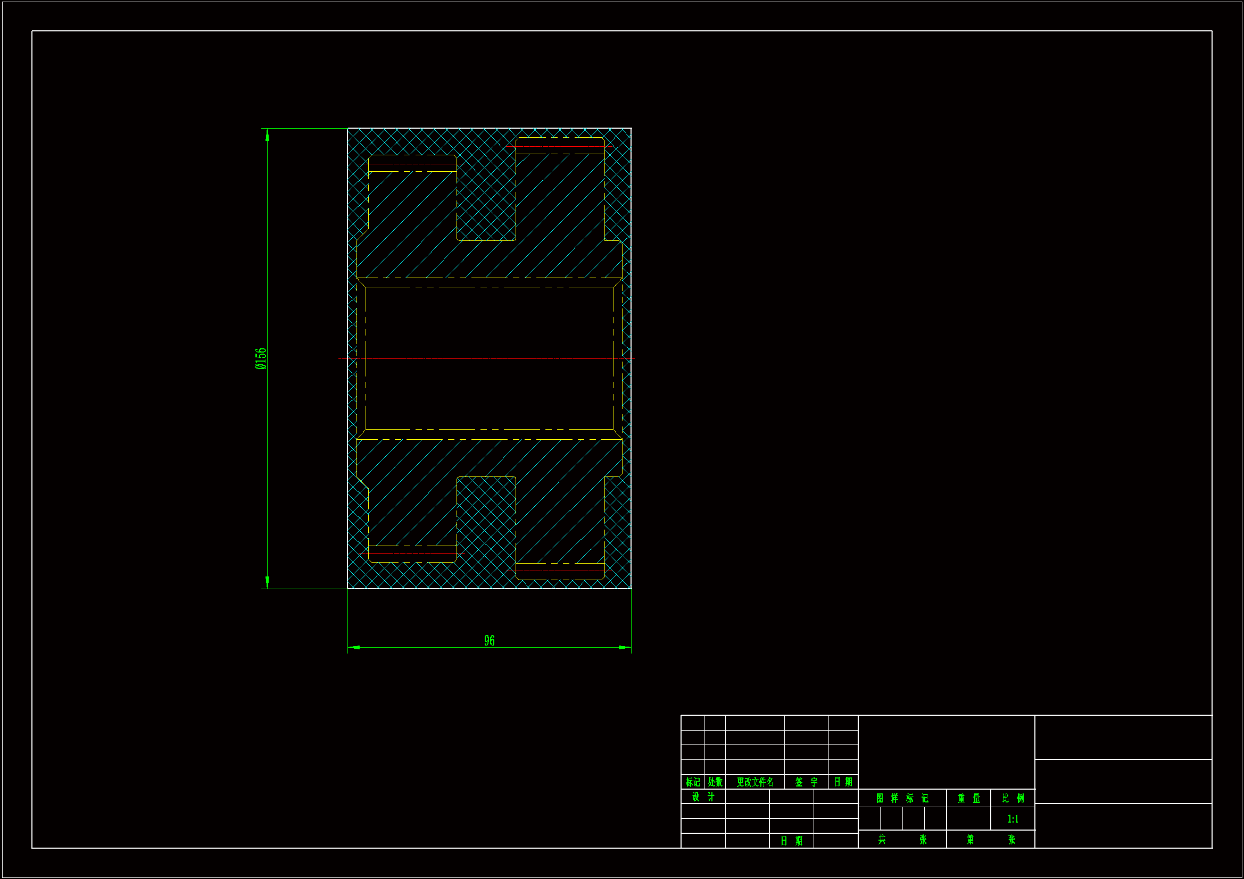The width and height of the screenshot is (1244, 879).
Task: Click the 设计 design label cell
Action: tap(703, 797)
